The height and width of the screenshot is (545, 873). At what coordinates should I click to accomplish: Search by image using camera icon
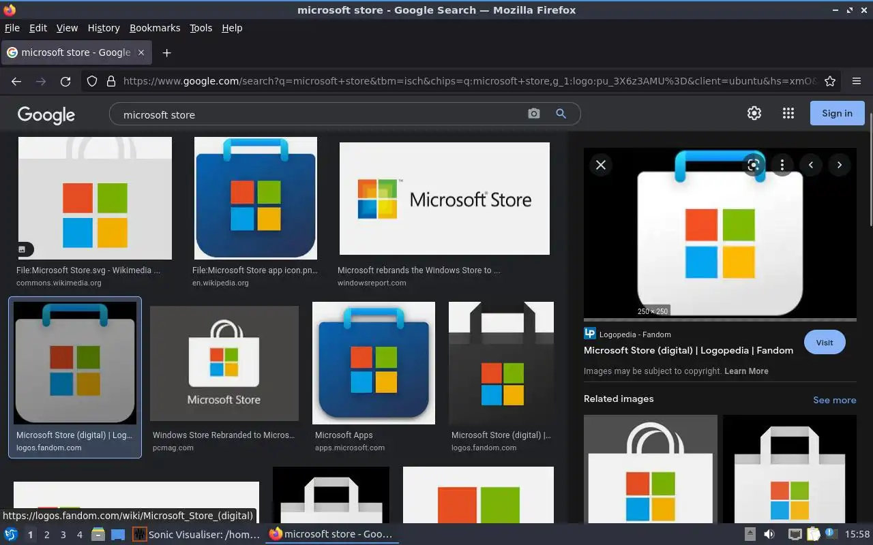pyautogui.click(x=534, y=114)
